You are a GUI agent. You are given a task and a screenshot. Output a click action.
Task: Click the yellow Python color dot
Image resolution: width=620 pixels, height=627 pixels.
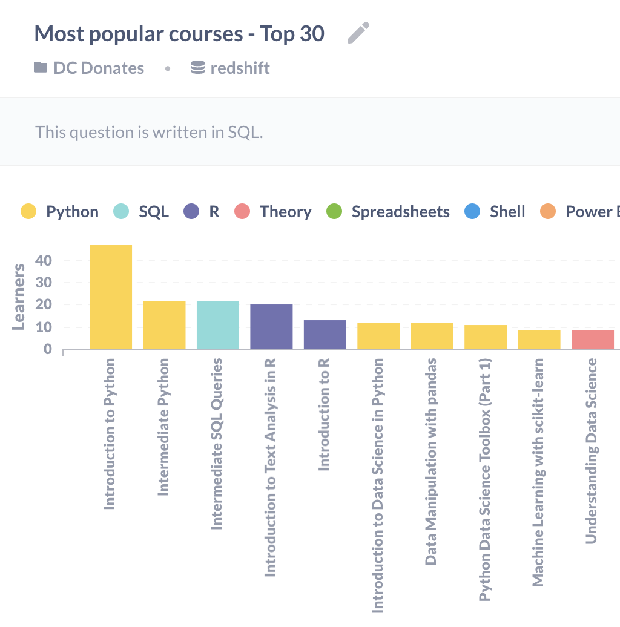coord(28,211)
